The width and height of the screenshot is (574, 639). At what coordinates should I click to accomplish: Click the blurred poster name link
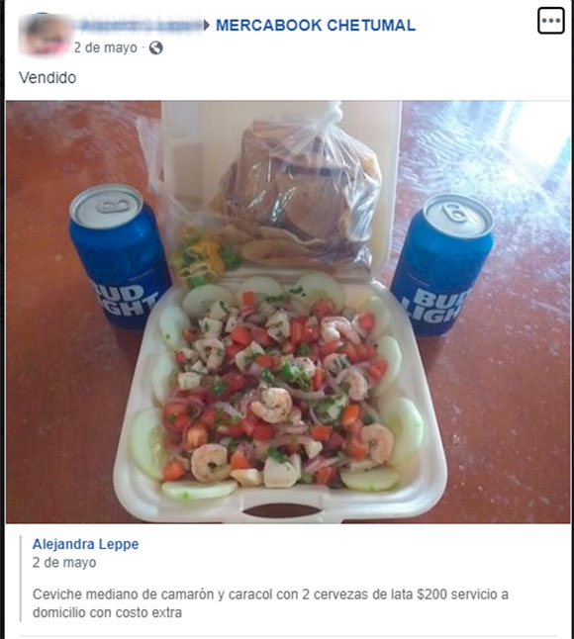[141, 26]
